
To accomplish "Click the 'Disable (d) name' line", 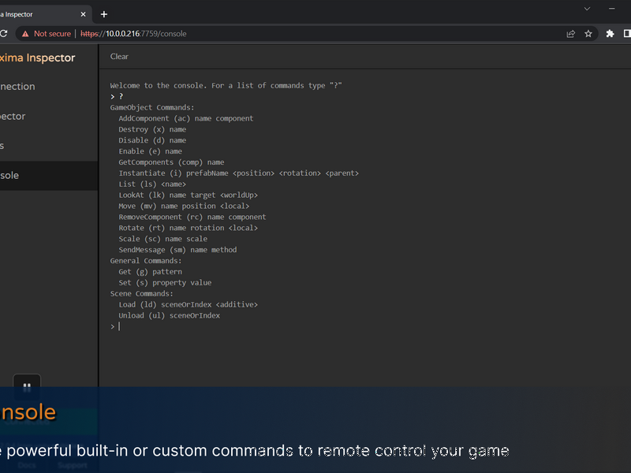I will [152, 140].
